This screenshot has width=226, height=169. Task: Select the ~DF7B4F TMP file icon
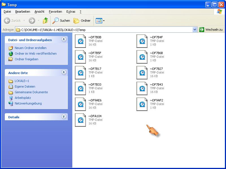[142, 41]
